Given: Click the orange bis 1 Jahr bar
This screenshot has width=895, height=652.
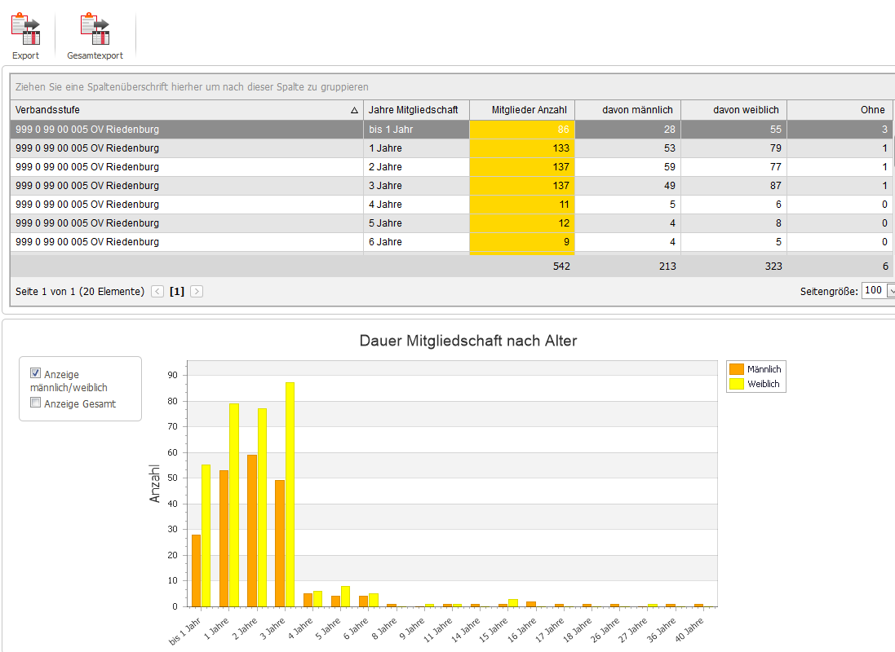Looking at the screenshot, I should (197, 570).
